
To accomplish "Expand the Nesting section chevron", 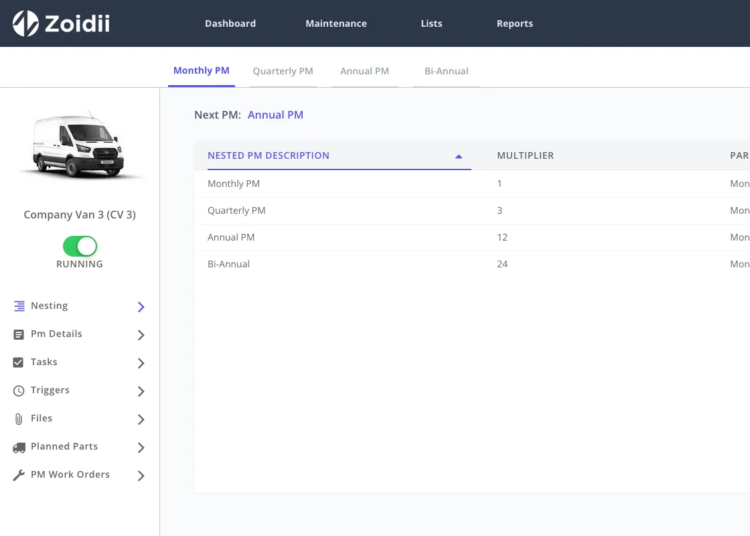I will tap(141, 307).
